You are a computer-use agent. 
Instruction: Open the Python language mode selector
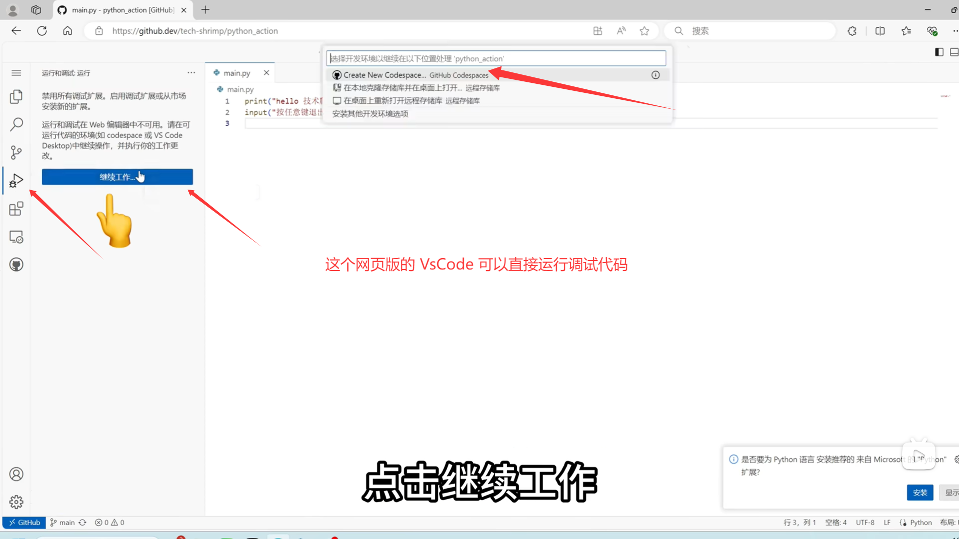[920, 523]
